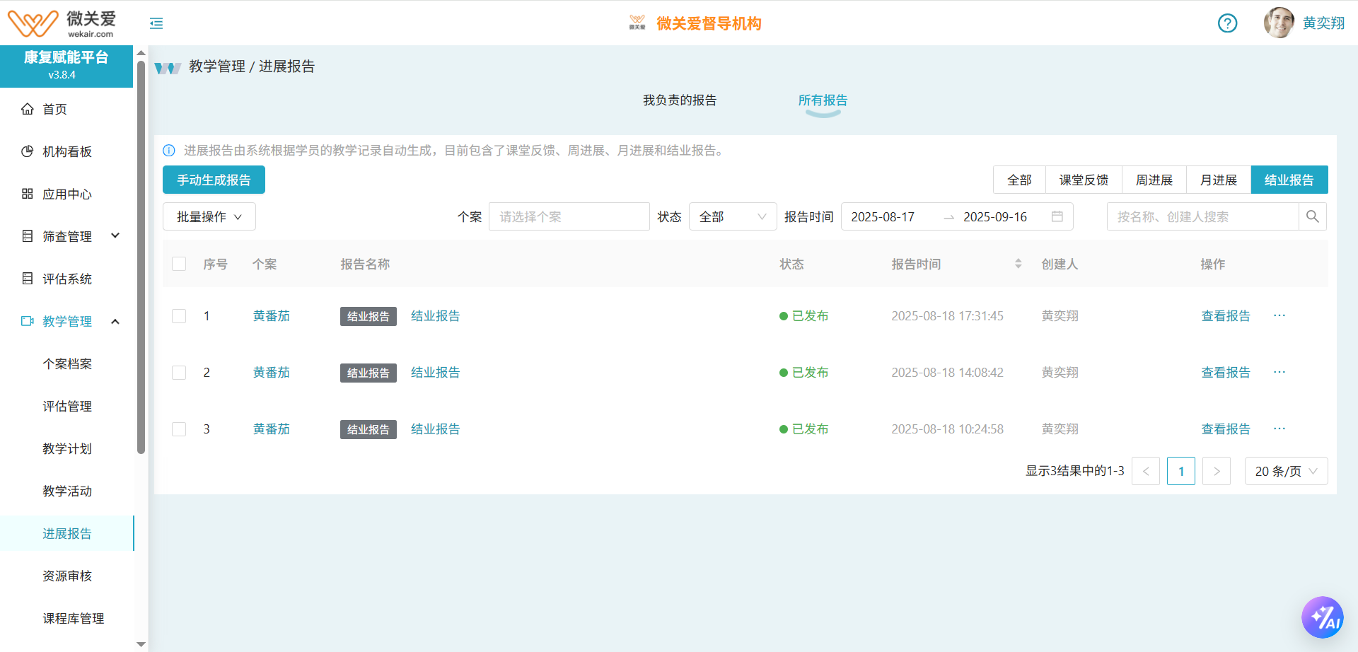Open the AI assistant floating button
This screenshot has width=1358, height=652.
coord(1322,617)
